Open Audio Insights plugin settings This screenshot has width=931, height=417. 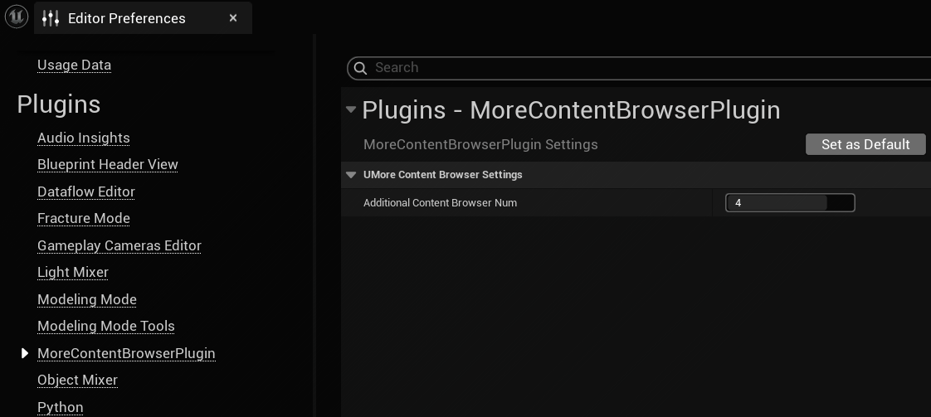coord(84,138)
